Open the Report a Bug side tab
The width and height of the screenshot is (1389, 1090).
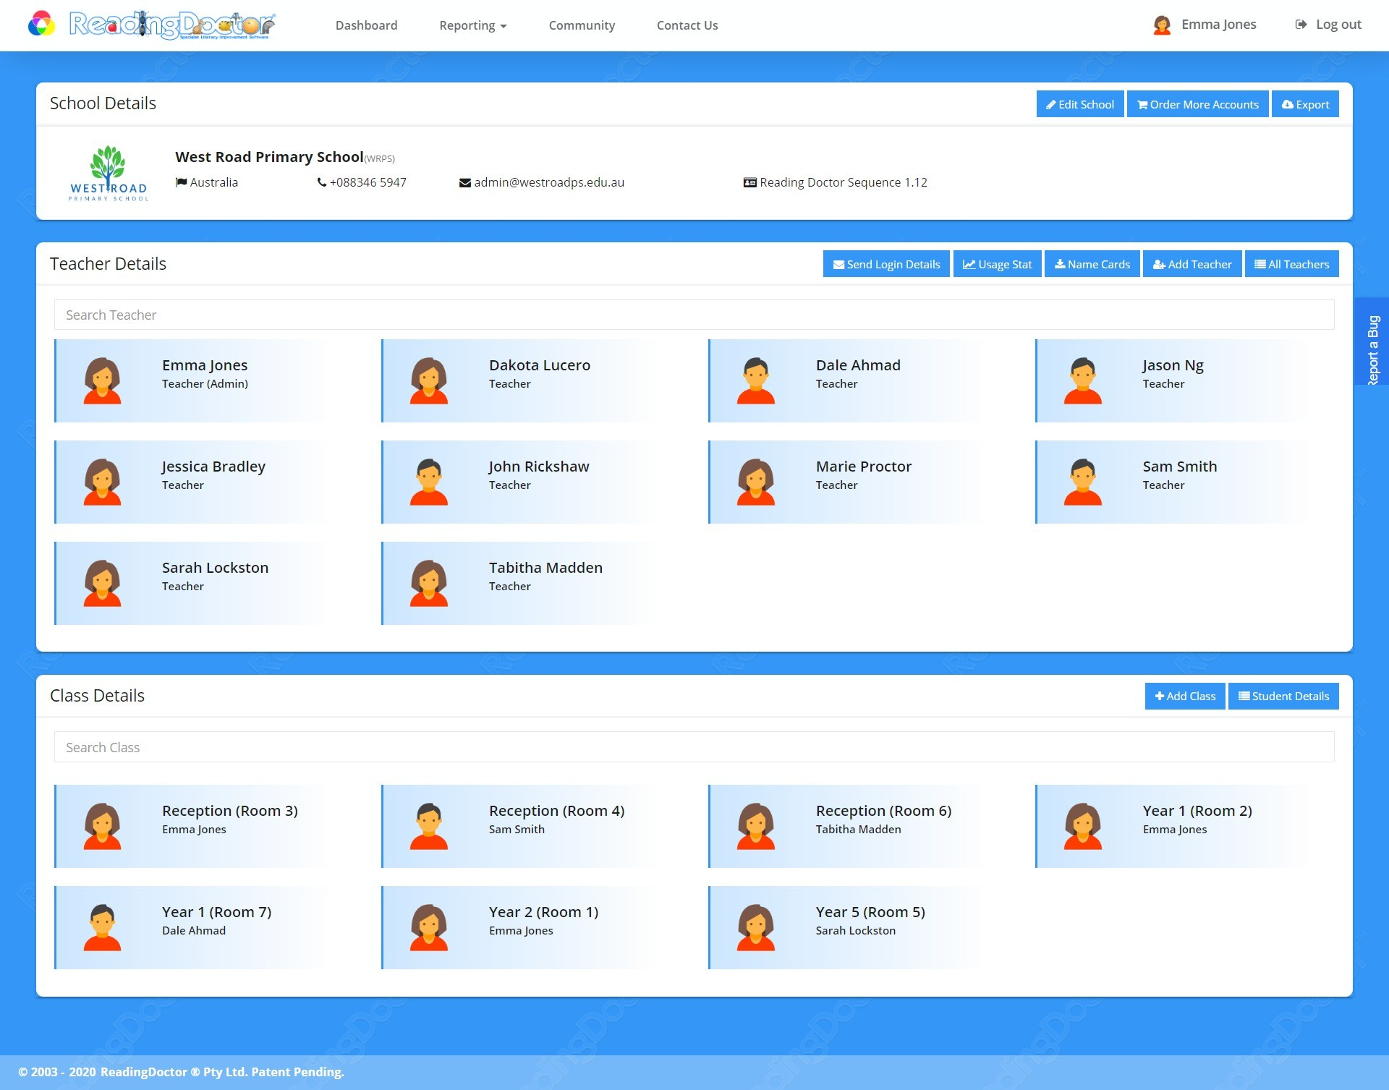[x=1372, y=341]
